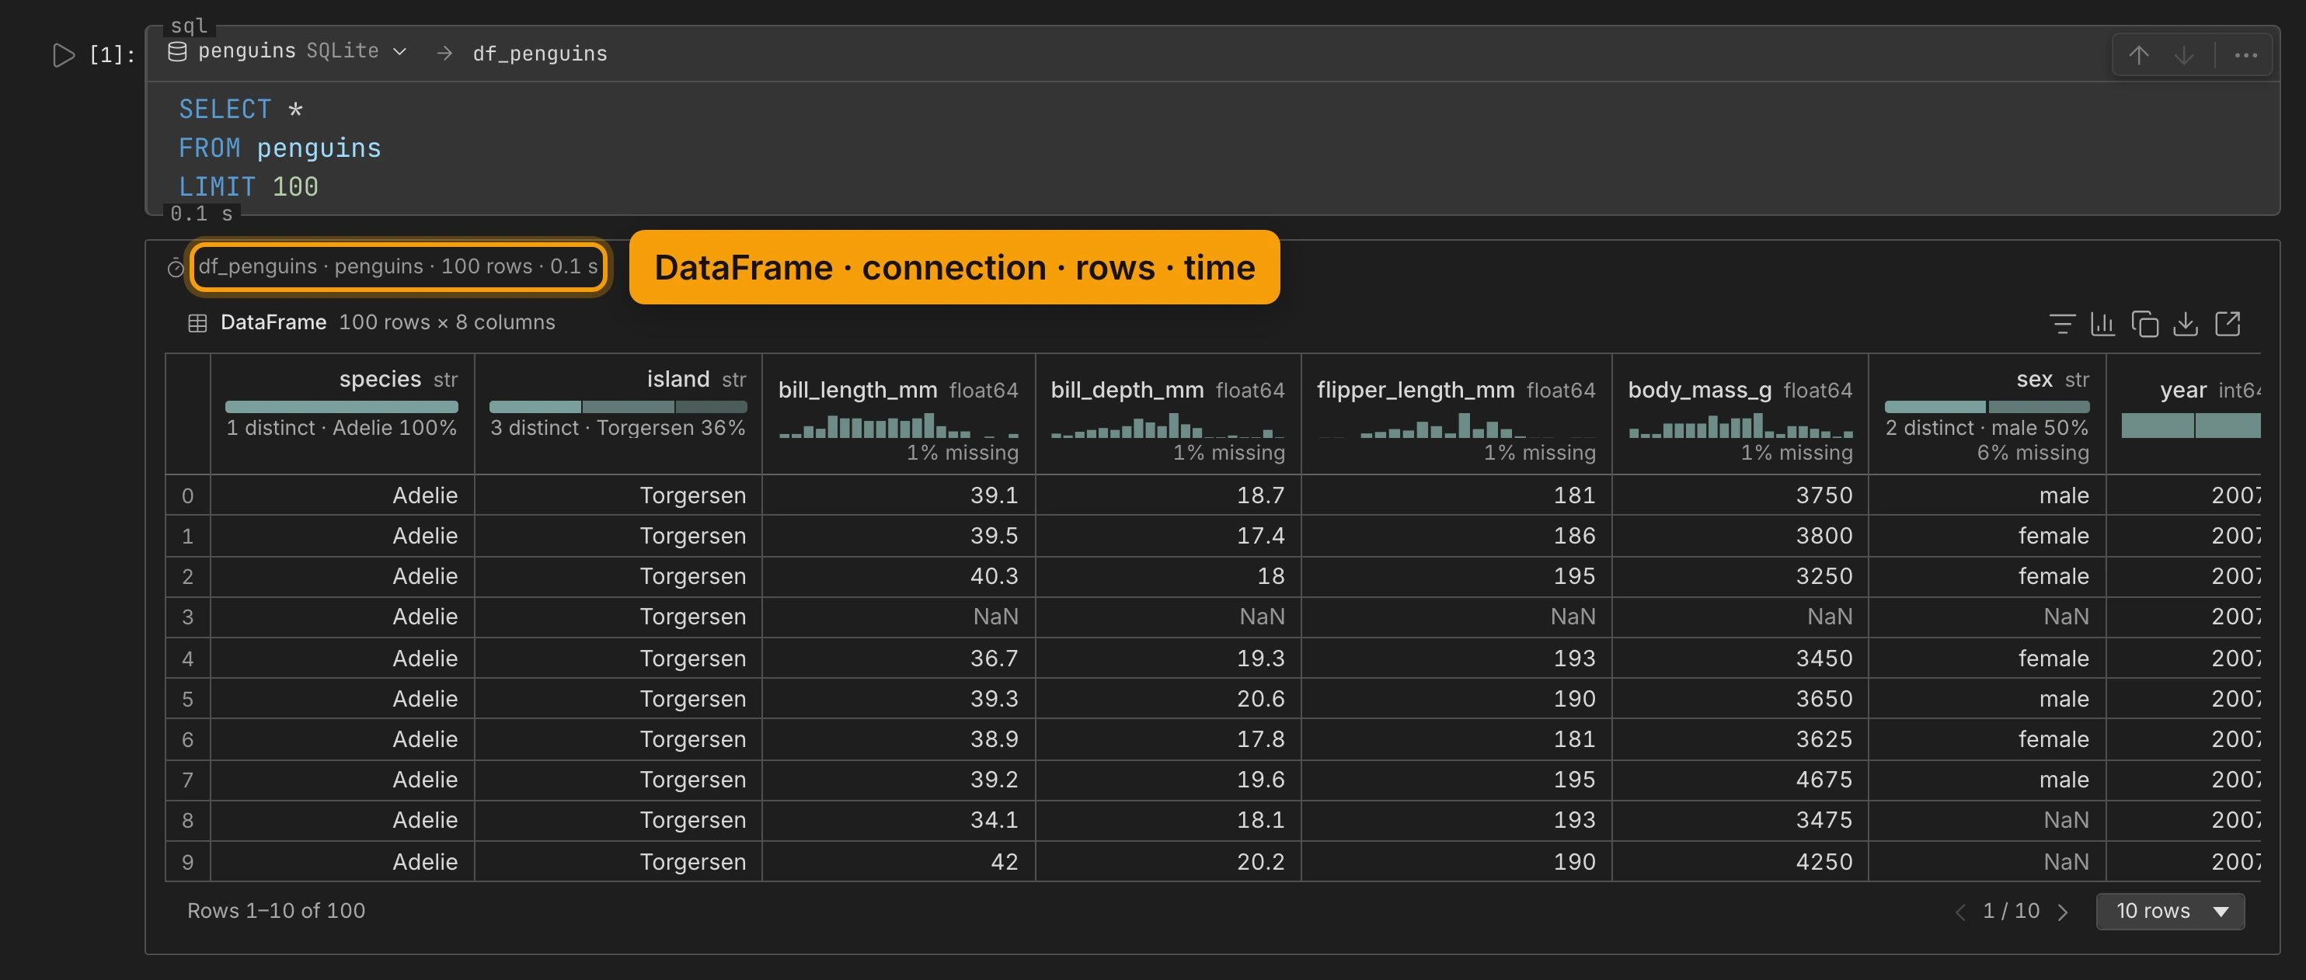Go to previous results page chevron
Viewport: 2306px width, 980px height.
click(1960, 912)
